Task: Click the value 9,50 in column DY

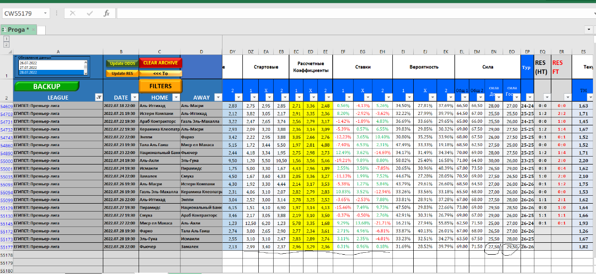Action: click(232, 161)
